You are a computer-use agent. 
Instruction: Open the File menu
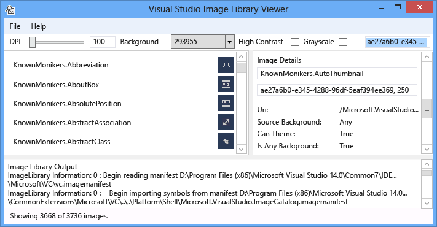click(15, 26)
